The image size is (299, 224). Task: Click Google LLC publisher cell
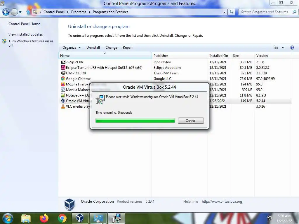pos(162,78)
